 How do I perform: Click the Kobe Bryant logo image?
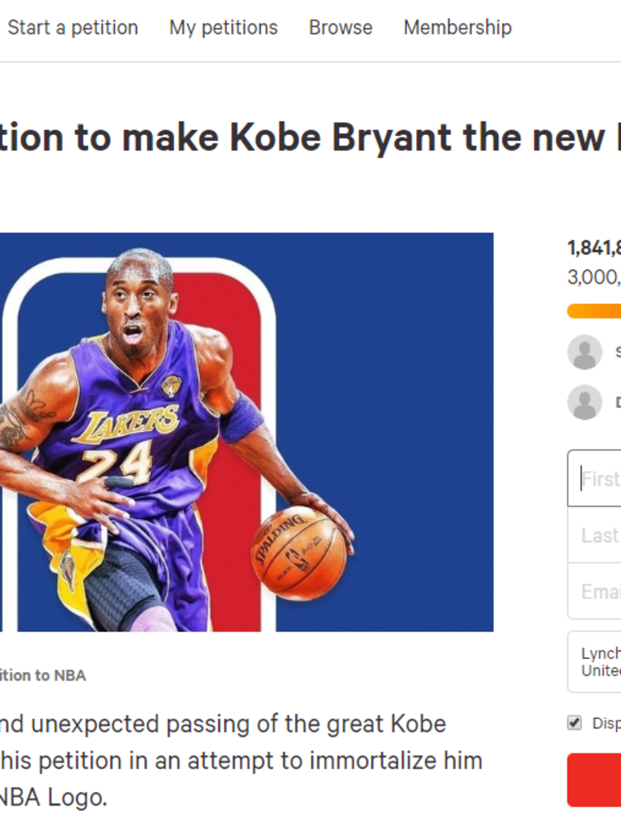[246, 432]
